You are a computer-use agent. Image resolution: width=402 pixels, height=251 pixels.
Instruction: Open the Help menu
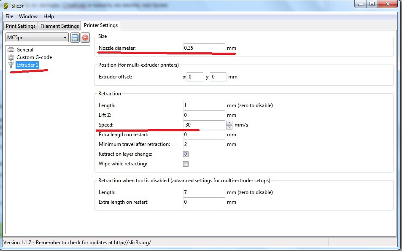click(49, 16)
